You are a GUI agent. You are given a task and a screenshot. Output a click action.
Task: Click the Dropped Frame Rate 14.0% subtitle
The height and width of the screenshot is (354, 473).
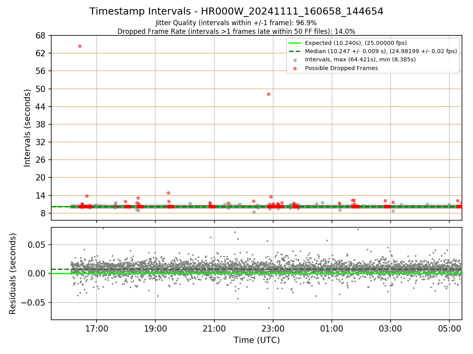[236, 31]
